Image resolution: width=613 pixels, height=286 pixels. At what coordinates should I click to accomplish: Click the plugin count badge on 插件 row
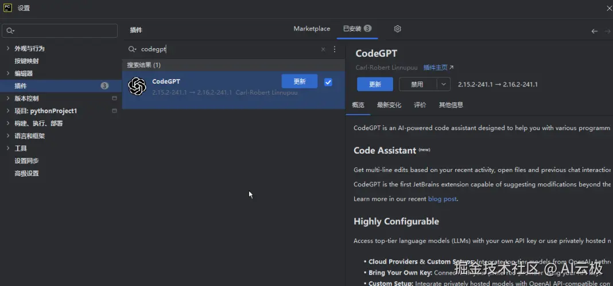click(x=104, y=86)
